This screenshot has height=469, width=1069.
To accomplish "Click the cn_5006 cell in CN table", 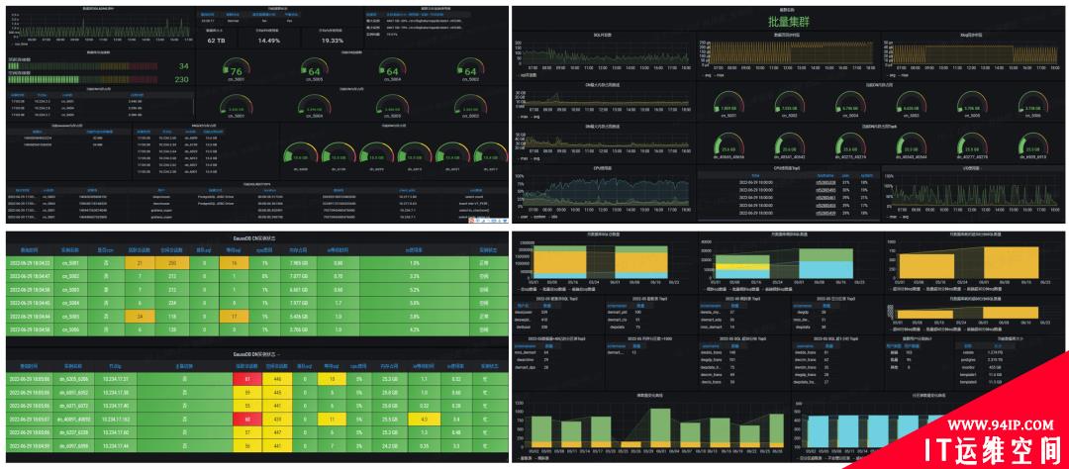I will point(71,328).
